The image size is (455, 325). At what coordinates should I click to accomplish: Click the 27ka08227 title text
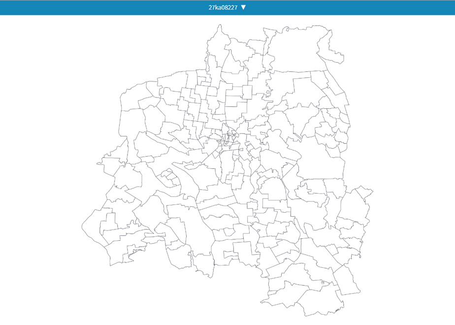[223, 8]
